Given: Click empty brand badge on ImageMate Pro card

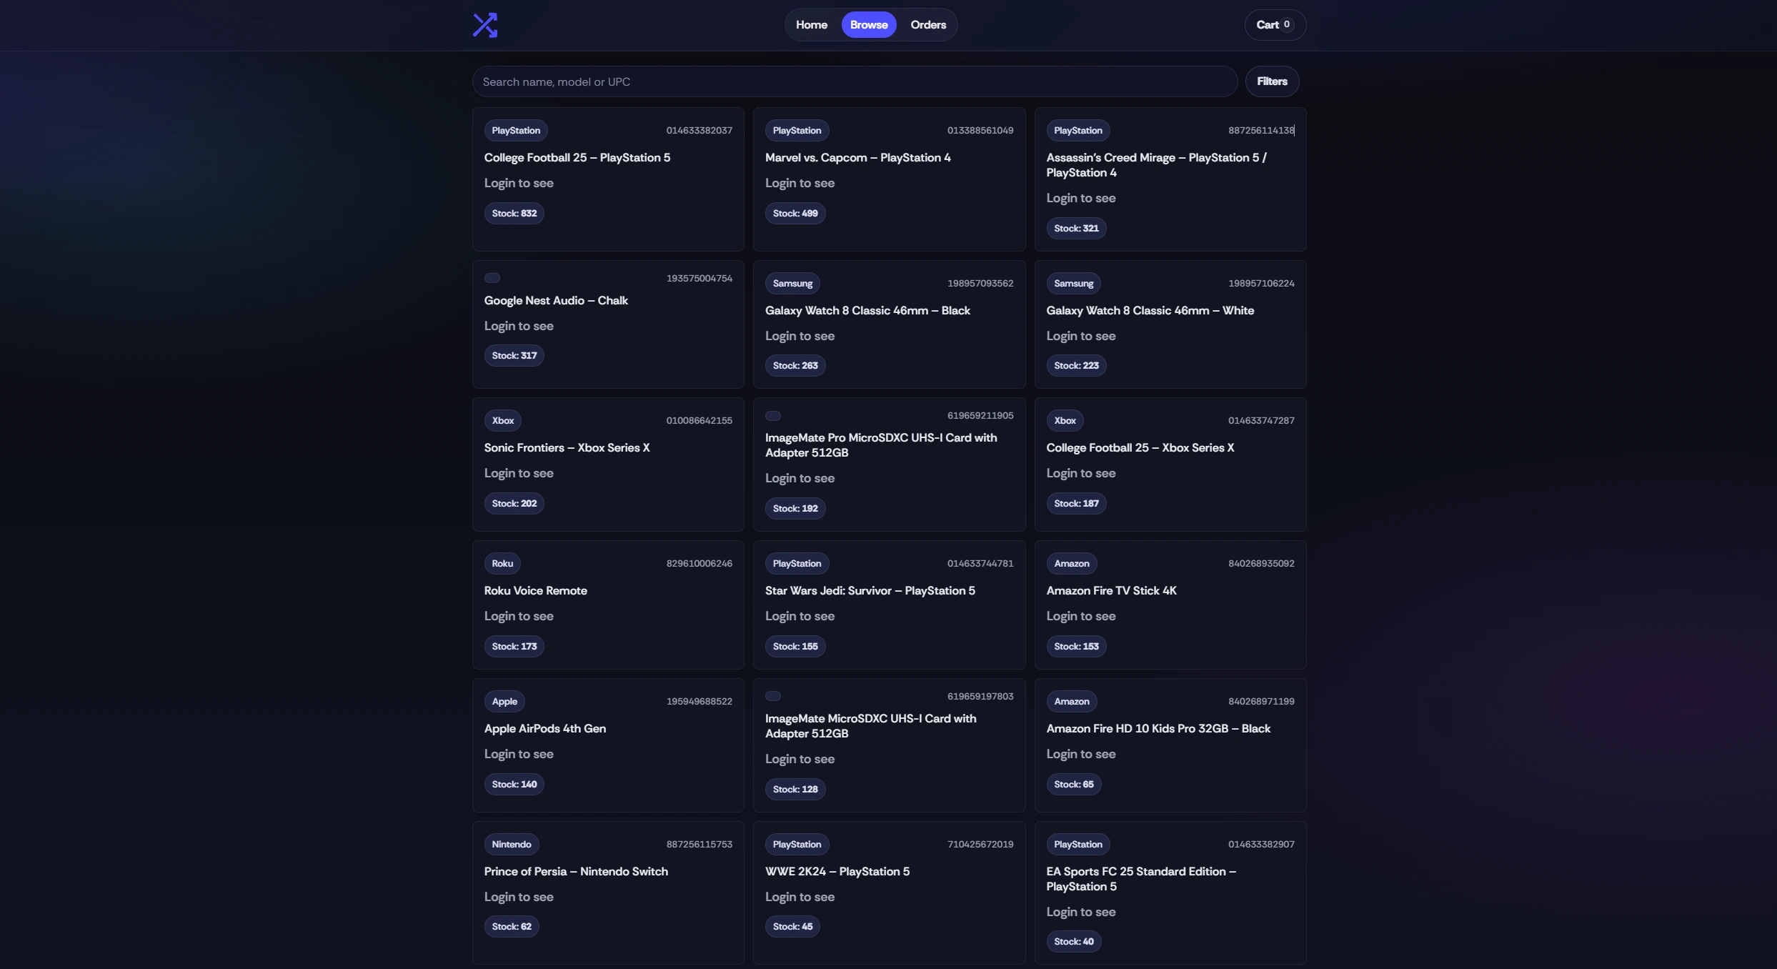Looking at the screenshot, I should point(773,416).
